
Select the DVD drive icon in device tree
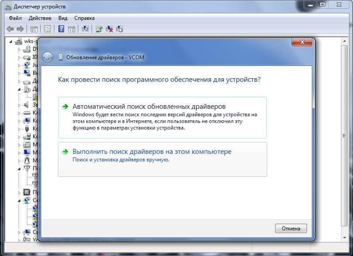(x=27, y=49)
